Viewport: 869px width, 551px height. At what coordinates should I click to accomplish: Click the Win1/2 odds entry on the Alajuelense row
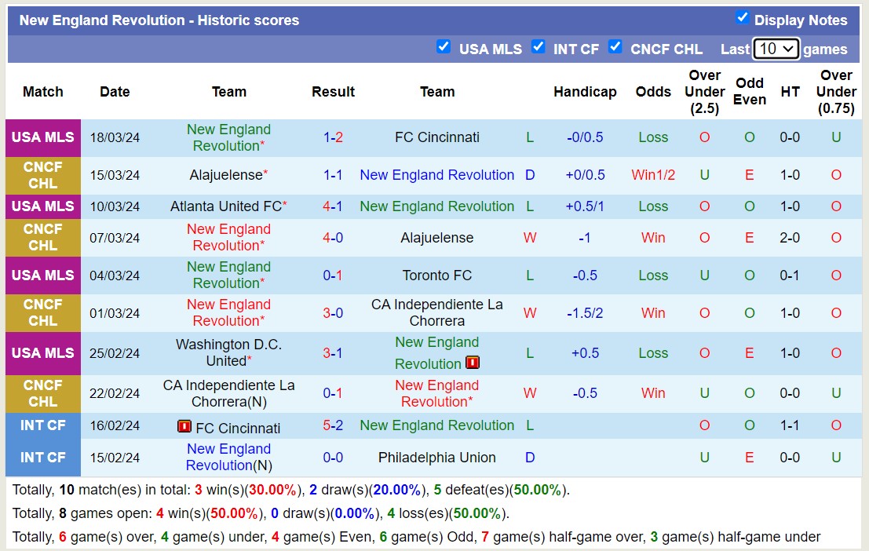pyautogui.click(x=653, y=174)
